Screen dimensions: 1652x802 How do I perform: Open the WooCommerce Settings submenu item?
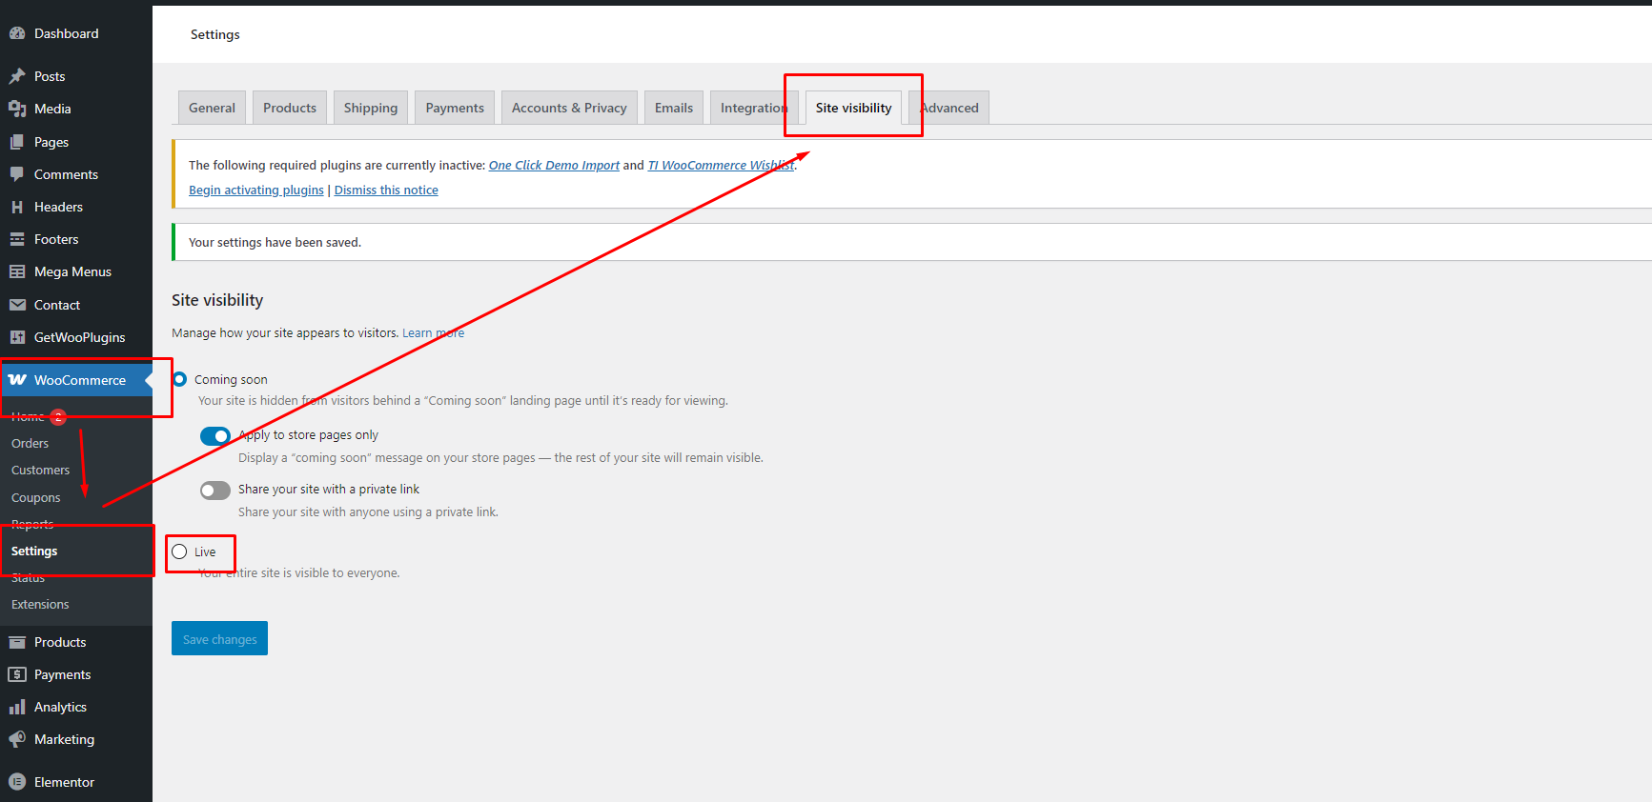(34, 551)
